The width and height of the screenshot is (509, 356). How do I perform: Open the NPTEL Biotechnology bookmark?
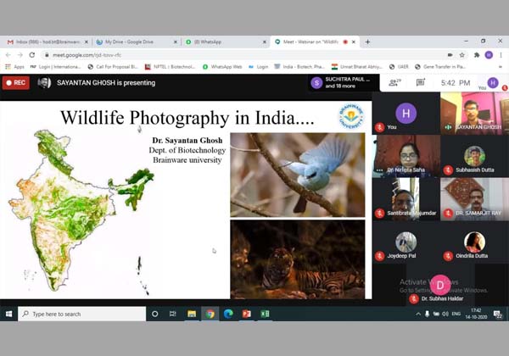click(x=168, y=66)
